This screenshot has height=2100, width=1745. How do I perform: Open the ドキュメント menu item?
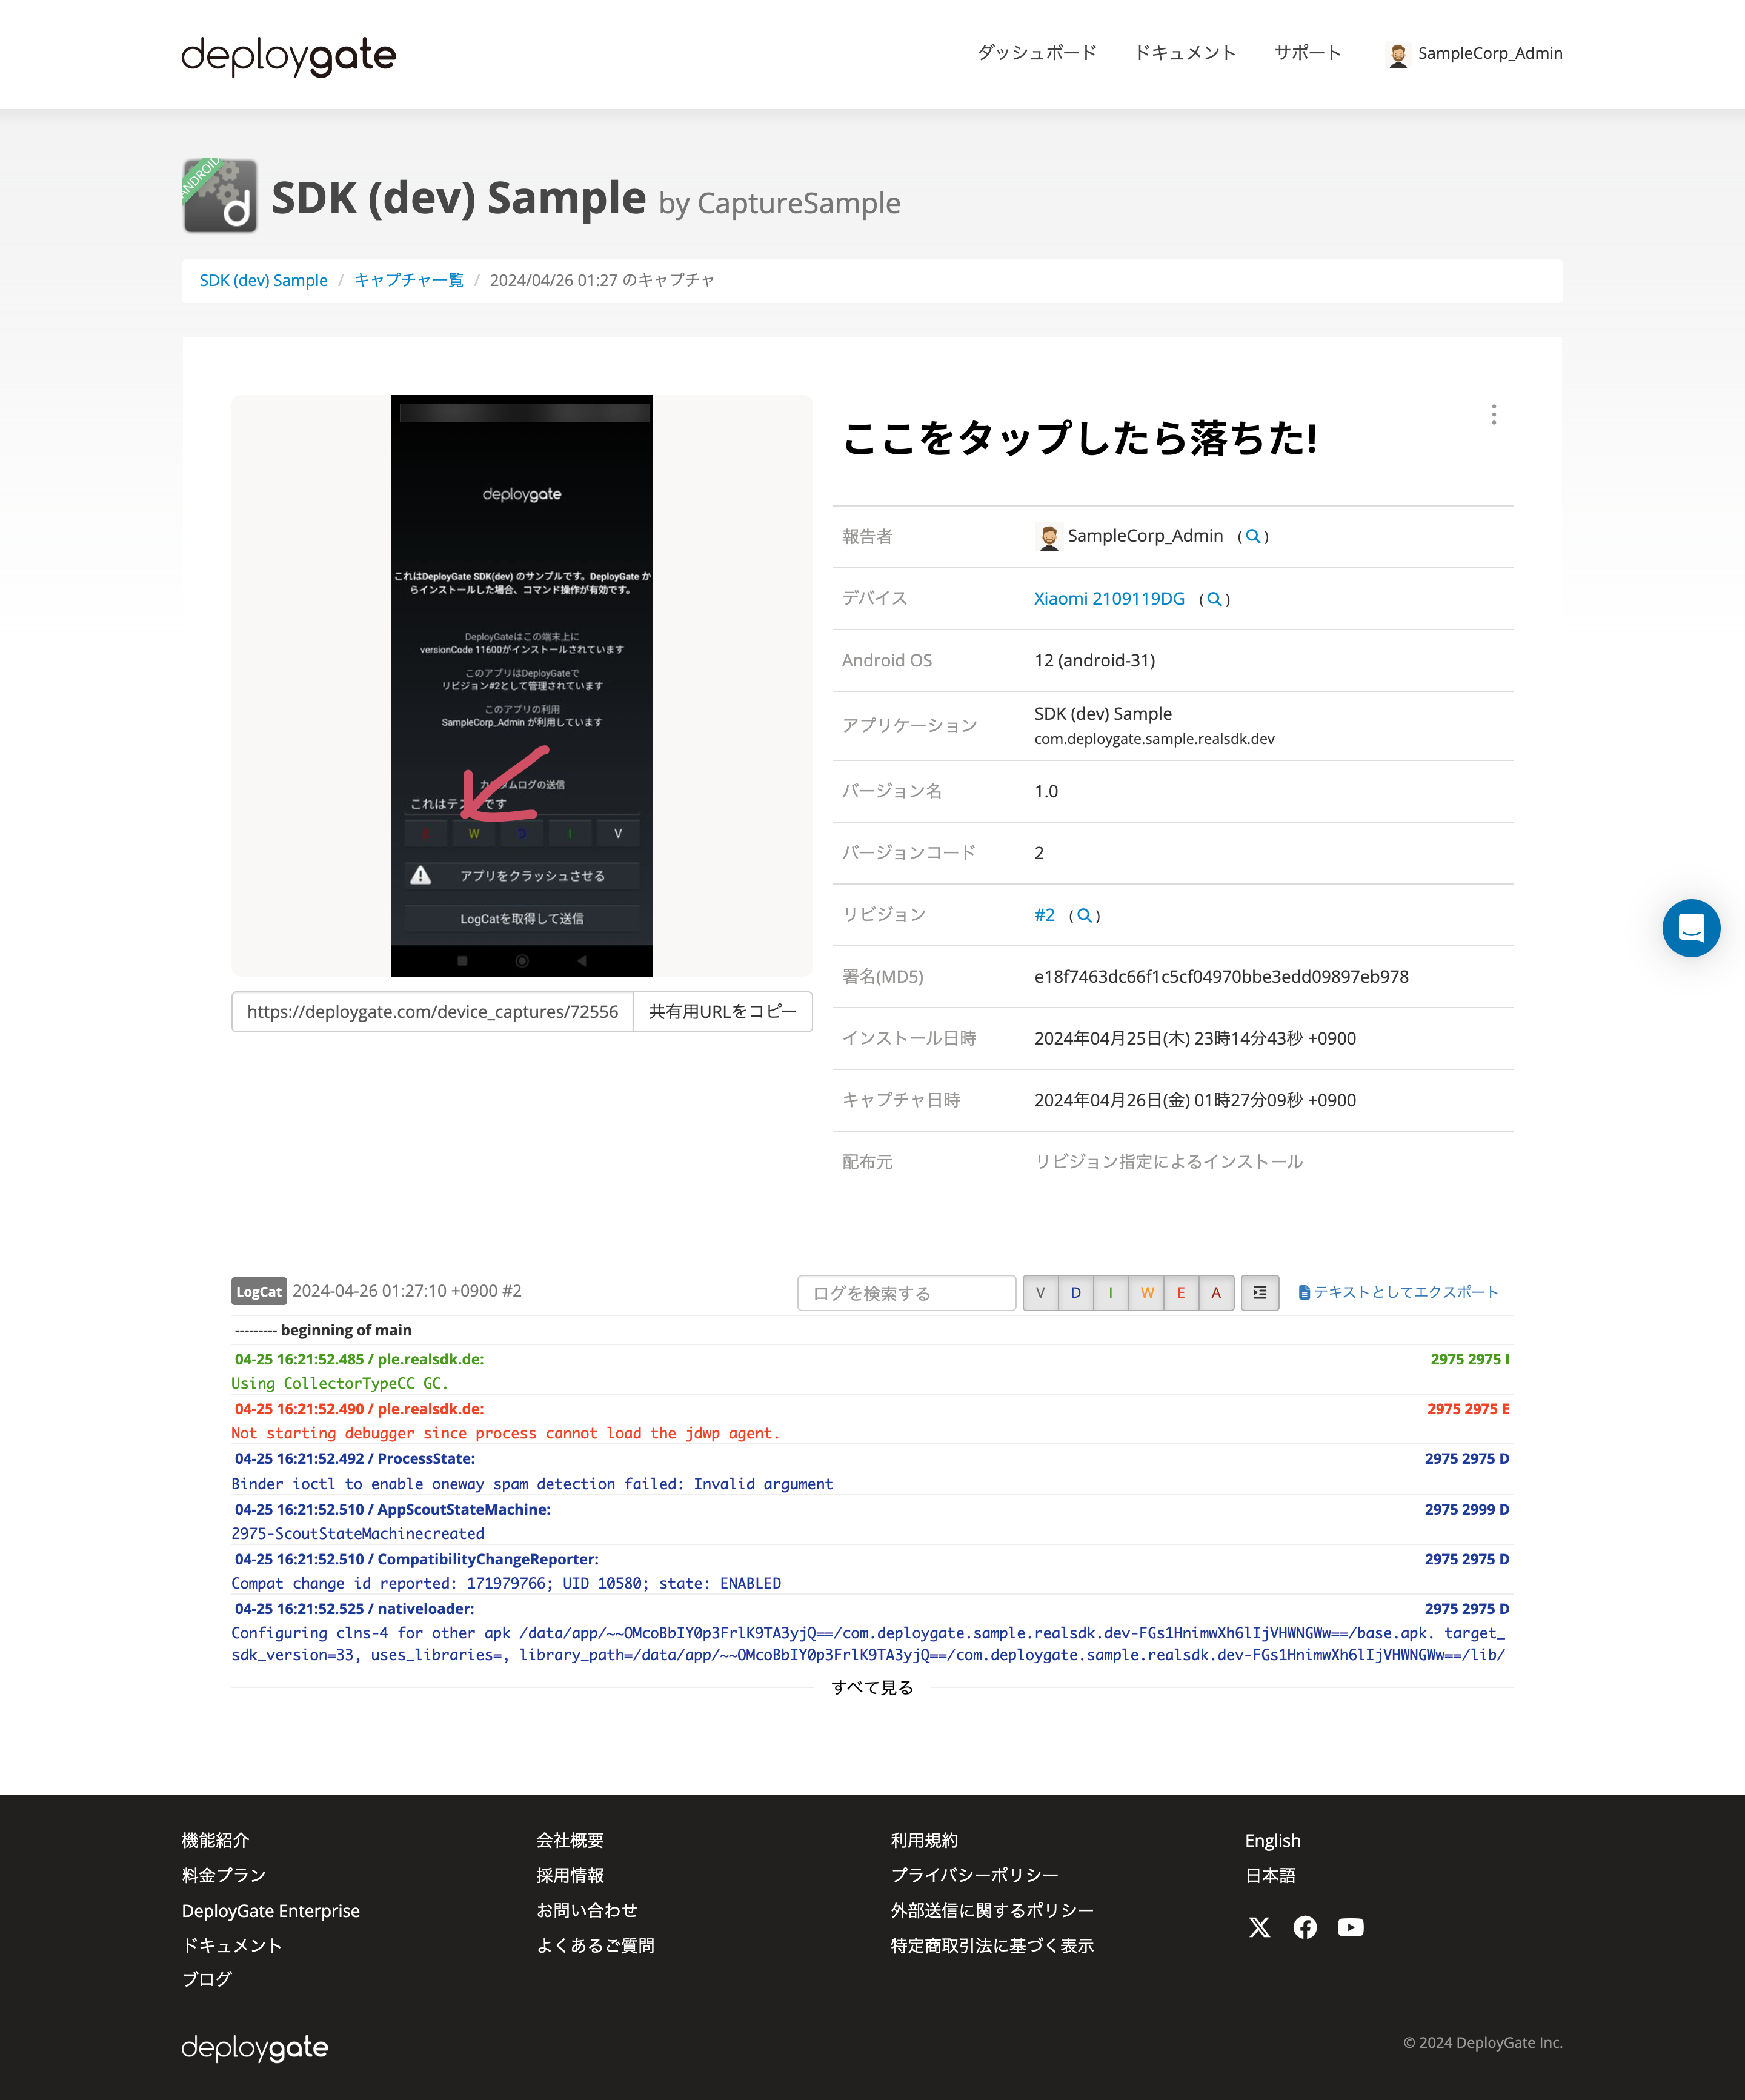1186,53
